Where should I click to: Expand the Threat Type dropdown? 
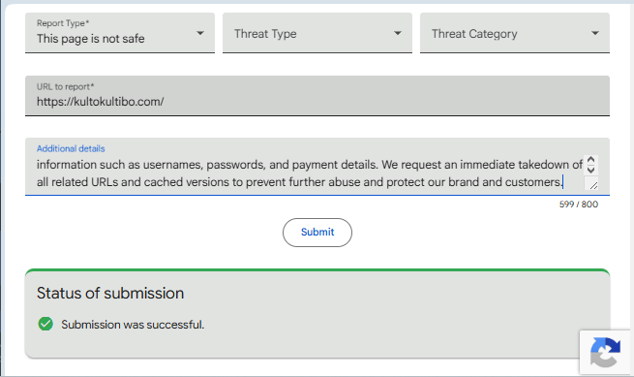(x=317, y=33)
